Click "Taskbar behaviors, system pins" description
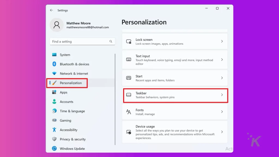The height and width of the screenshot is (157, 279). pos(155,97)
